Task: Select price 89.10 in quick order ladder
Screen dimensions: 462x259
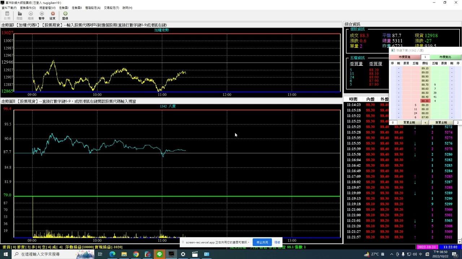Action: [x=425, y=68]
